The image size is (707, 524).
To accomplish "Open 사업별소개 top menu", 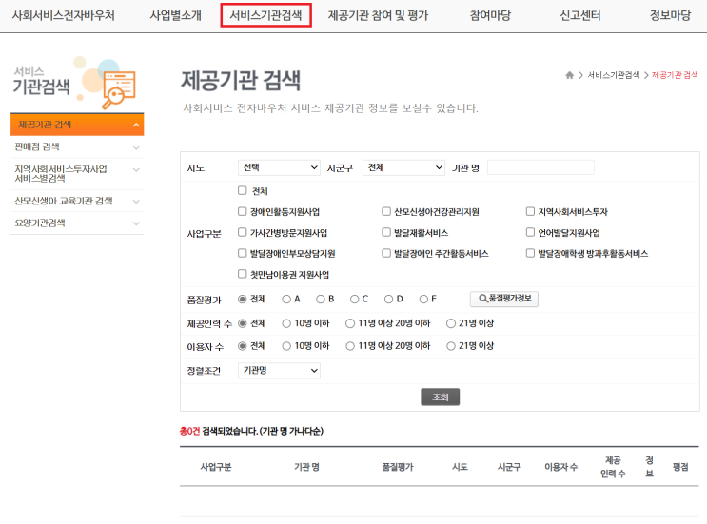I will tap(176, 15).
